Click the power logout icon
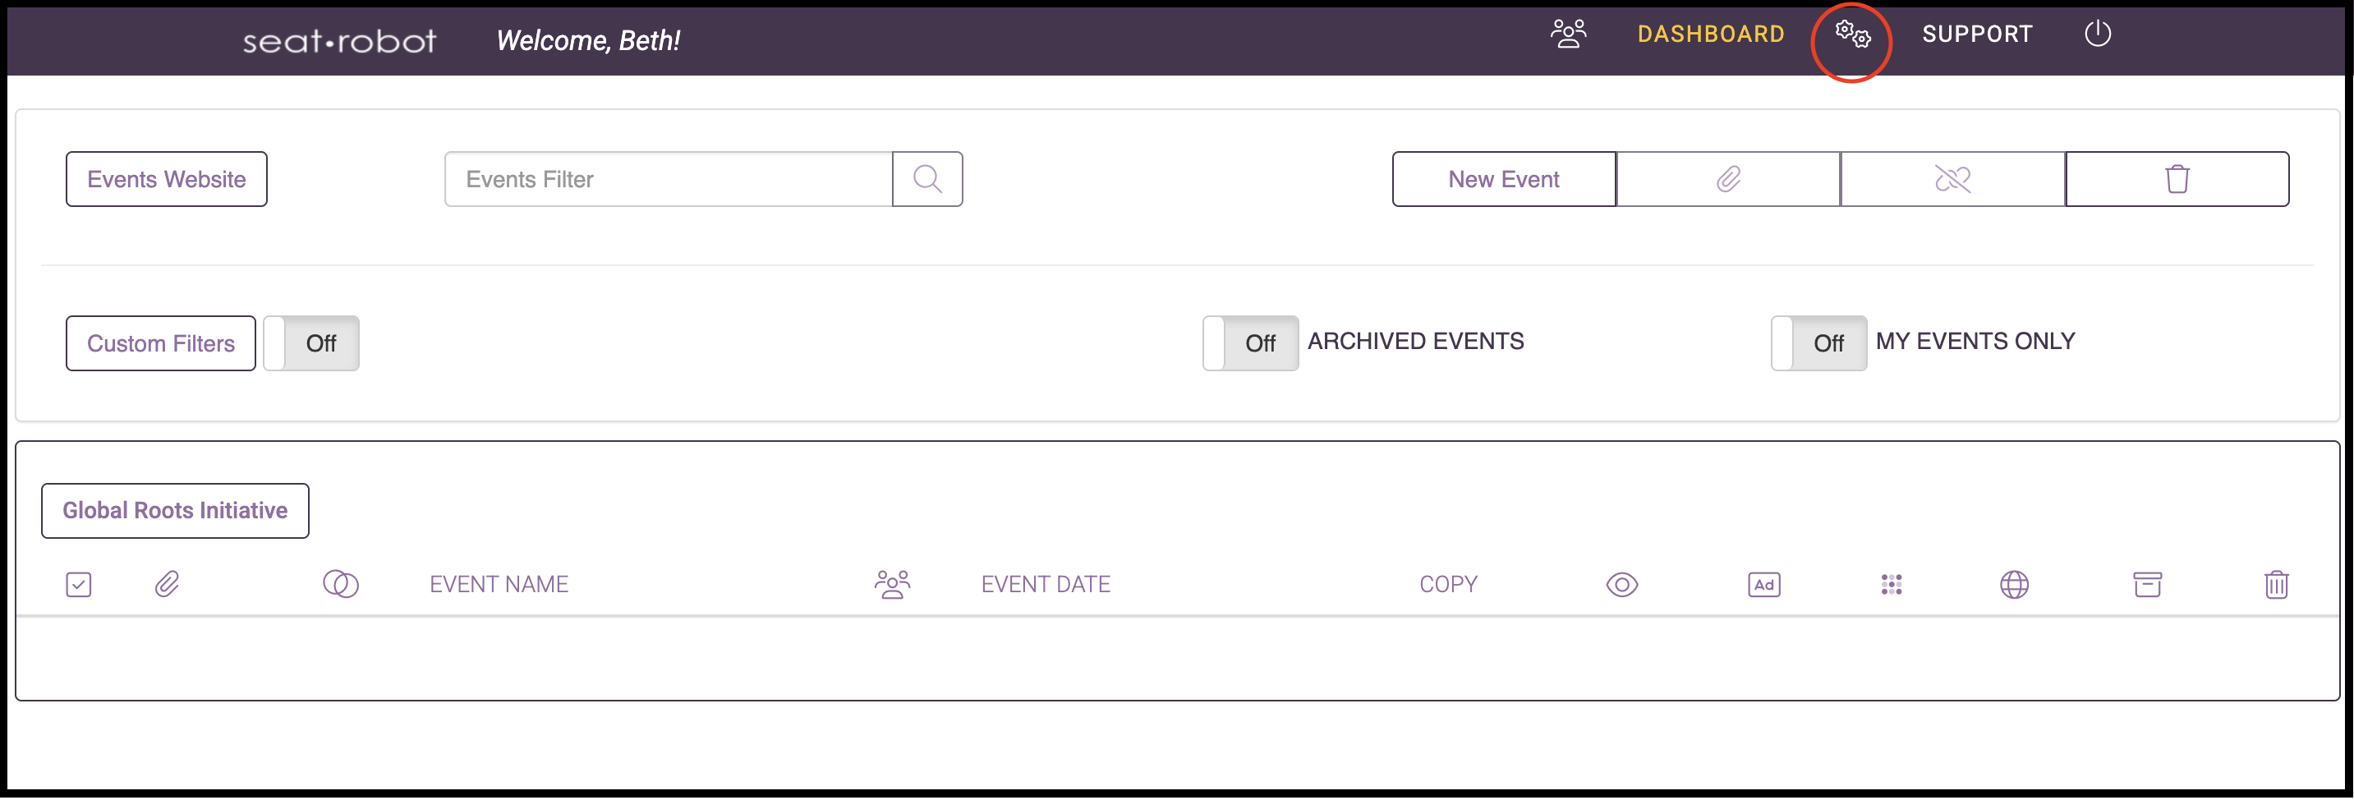This screenshot has height=800, width=2354. pyautogui.click(x=2097, y=34)
